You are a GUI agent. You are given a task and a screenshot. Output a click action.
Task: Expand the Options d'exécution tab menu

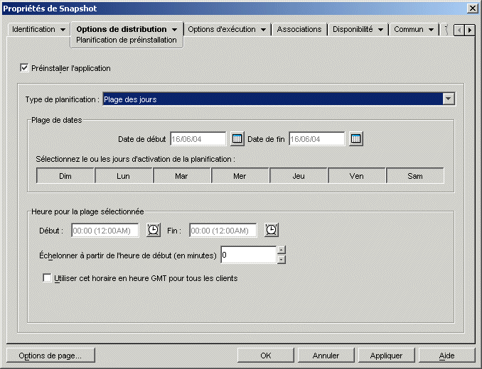tap(263, 30)
